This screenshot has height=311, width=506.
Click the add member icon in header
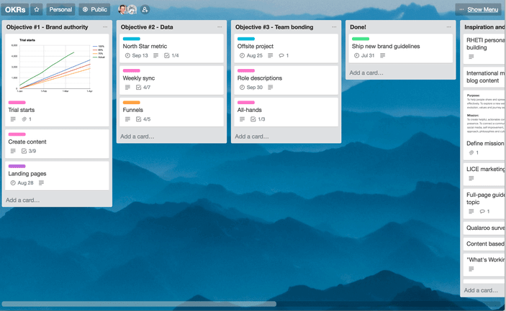pyautogui.click(x=145, y=9)
